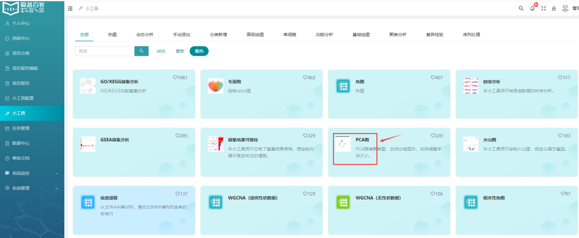Open WGCNA(无性状数据) green icon

click(x=343, y=202)
